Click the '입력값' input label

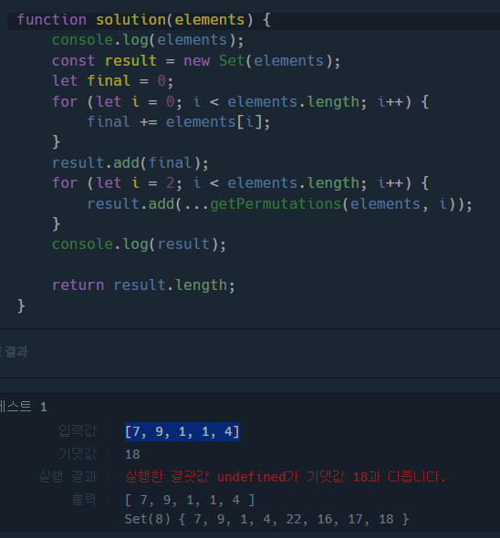78,431
